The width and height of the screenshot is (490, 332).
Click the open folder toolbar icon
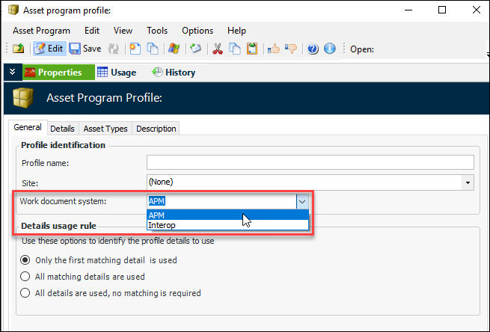18,49
